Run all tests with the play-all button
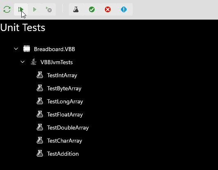The width and height of the screenshot is (218, 170). pos(21,9)
